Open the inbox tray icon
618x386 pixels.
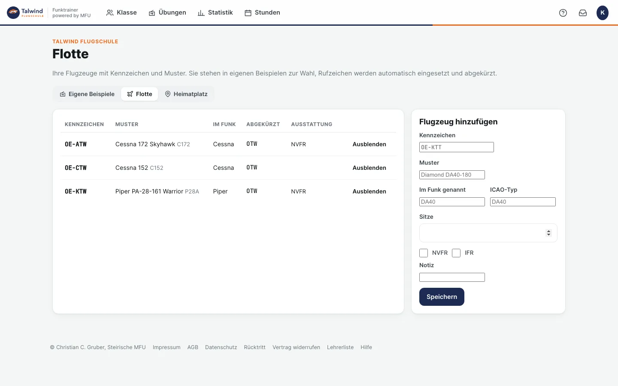(x=583, y=13)
